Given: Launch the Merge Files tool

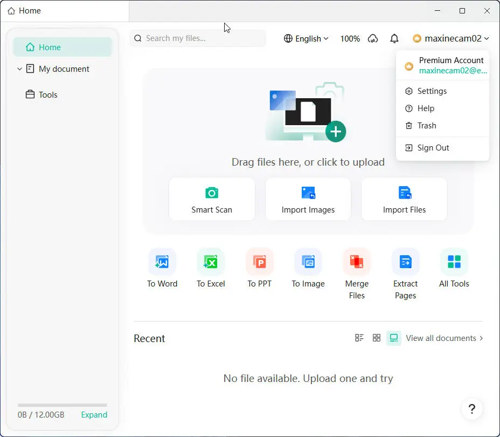Looking at the screenshot, I should (357, 274).
